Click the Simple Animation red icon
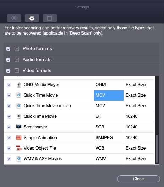This screenshot has height=187, width=164. pos(19,138)
